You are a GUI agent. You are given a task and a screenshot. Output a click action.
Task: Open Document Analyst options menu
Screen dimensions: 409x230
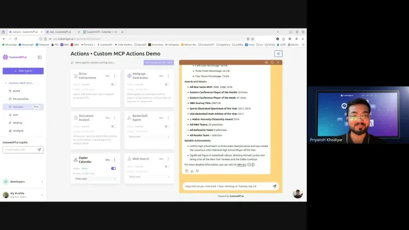114,118
